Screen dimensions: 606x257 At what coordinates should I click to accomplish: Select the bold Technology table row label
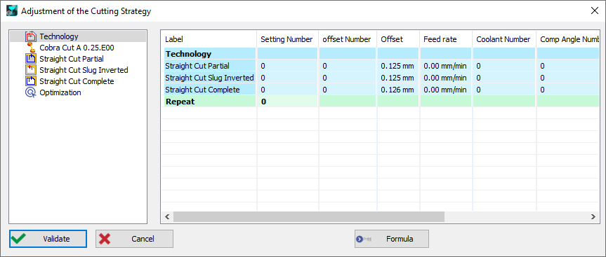pyautogui.click(x=210, y=54)
